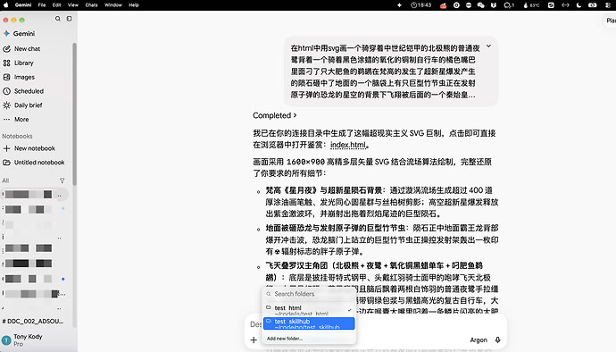Select the test_skillhub folder
This screenshot has height=352, width=616.
tap(309, 323)
